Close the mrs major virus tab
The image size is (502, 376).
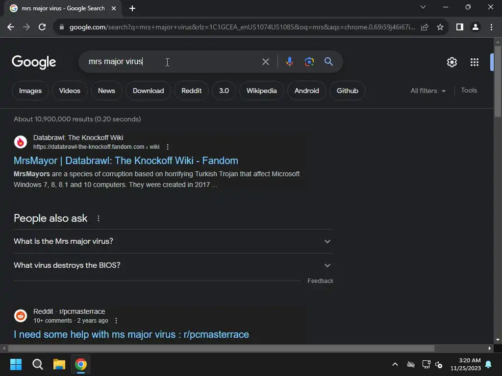click(x=114, y=8)
